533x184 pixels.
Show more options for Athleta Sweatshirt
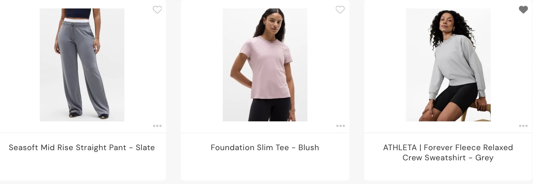click(523, 126)
